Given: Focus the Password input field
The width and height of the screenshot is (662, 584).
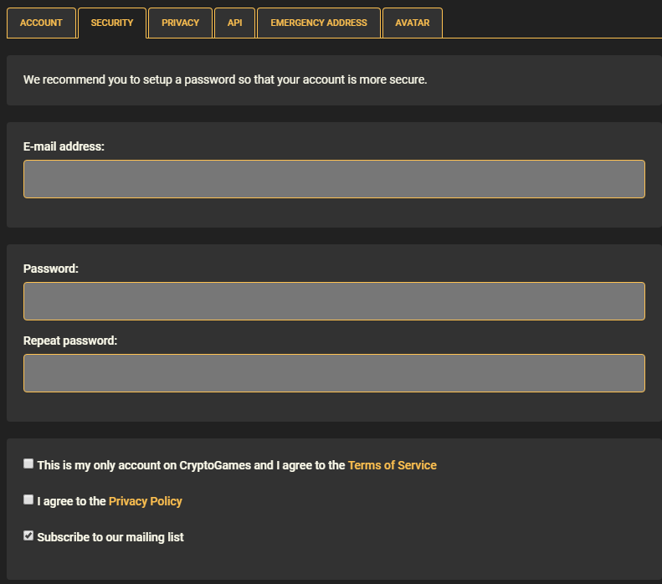Looking at the screenshot, I should [x=334, y=301].
